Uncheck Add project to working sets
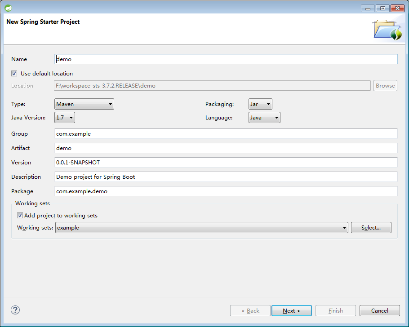 (x=20, y=216)
